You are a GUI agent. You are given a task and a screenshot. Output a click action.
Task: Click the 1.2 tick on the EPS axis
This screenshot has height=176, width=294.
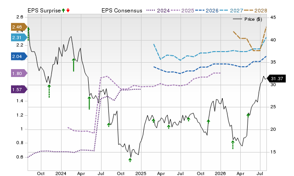click(20, 115)
